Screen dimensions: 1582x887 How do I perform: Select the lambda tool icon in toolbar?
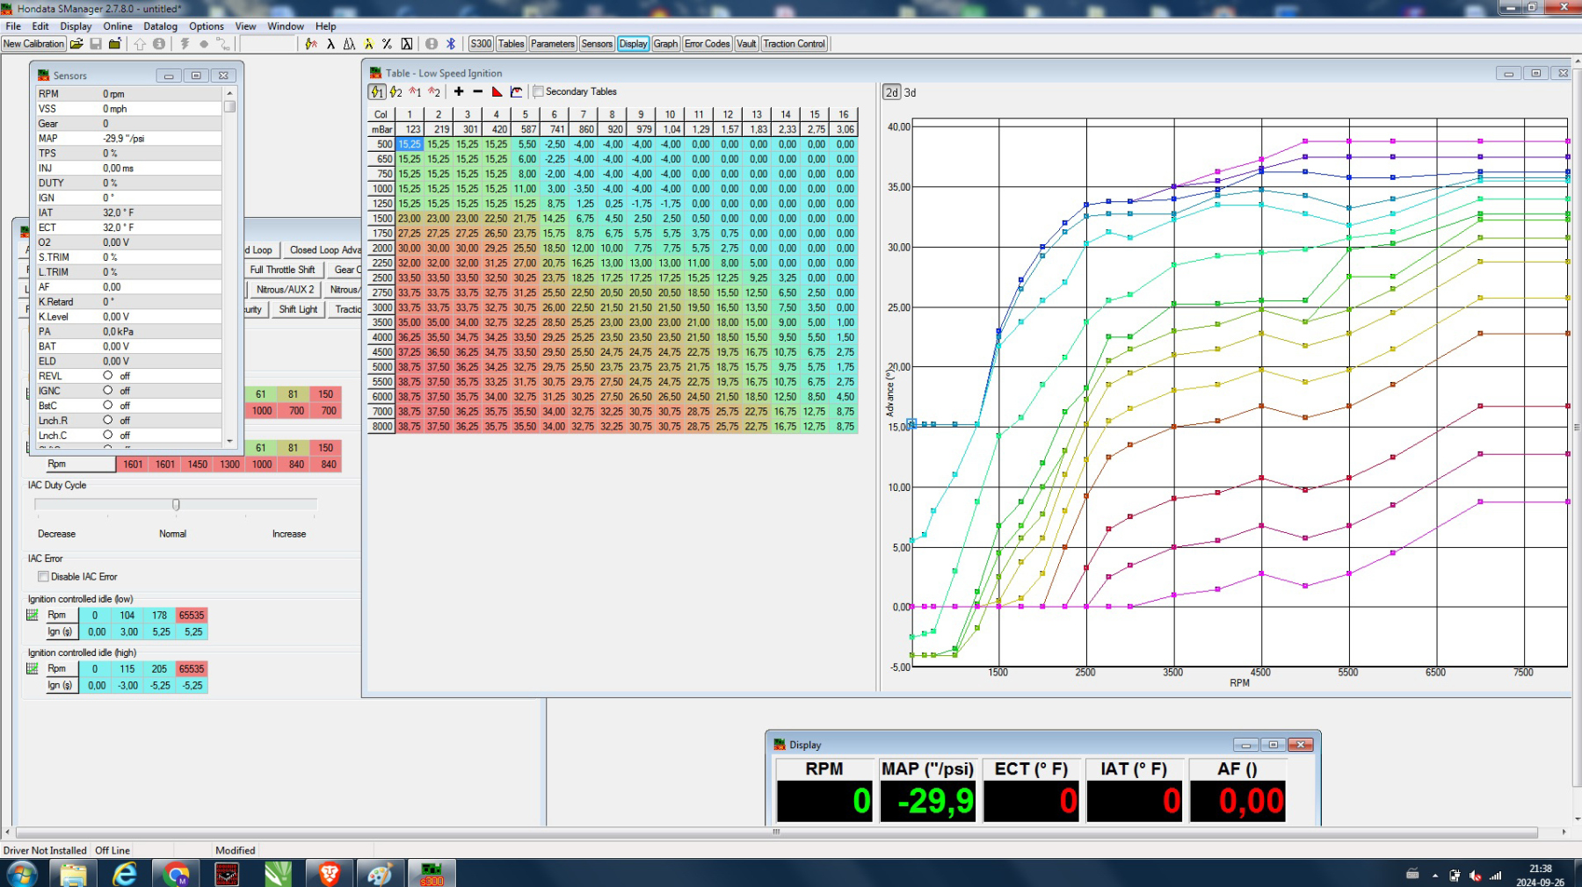coord(330,44)
